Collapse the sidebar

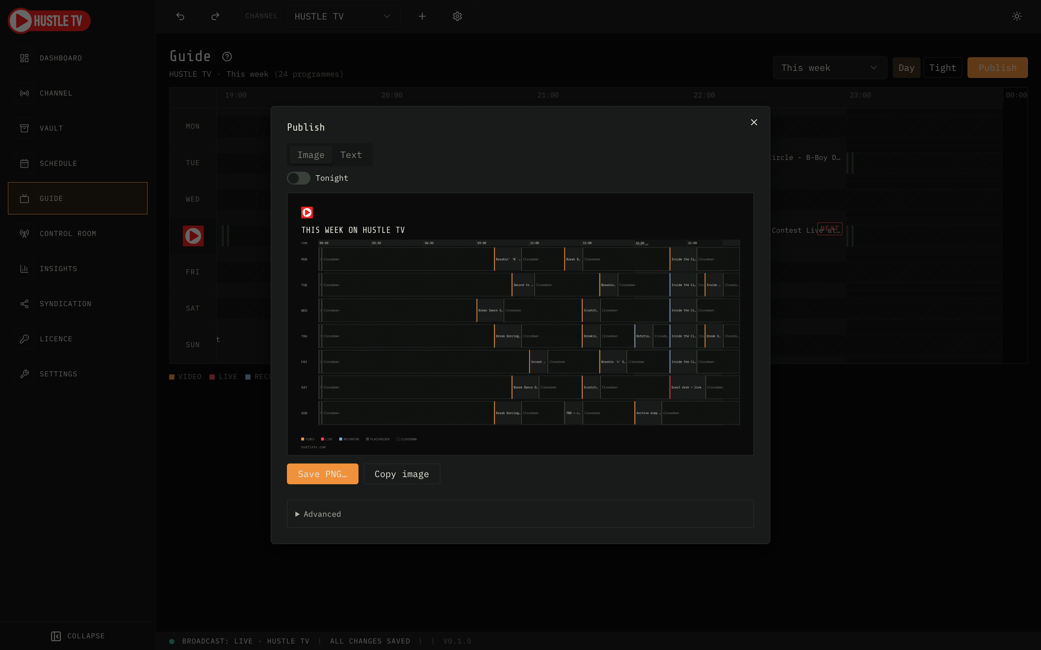78,636
